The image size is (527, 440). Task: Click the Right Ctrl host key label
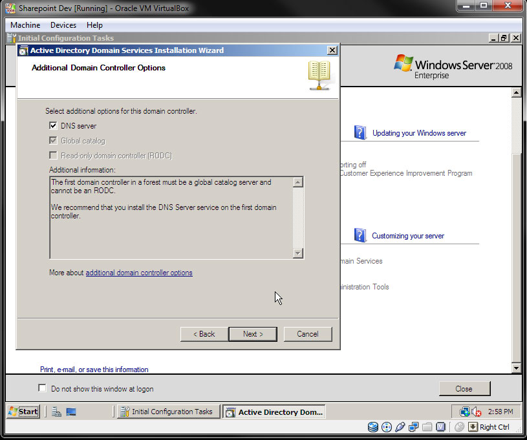point(495,427)
